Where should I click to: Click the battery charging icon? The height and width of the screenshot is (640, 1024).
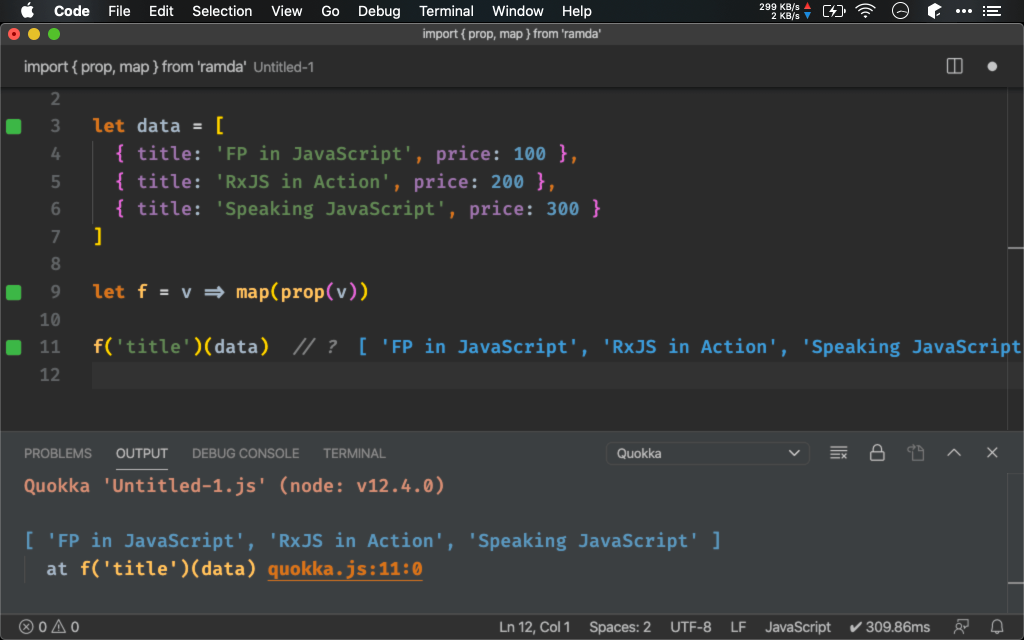pyautogui.click(x=833, y=11)
